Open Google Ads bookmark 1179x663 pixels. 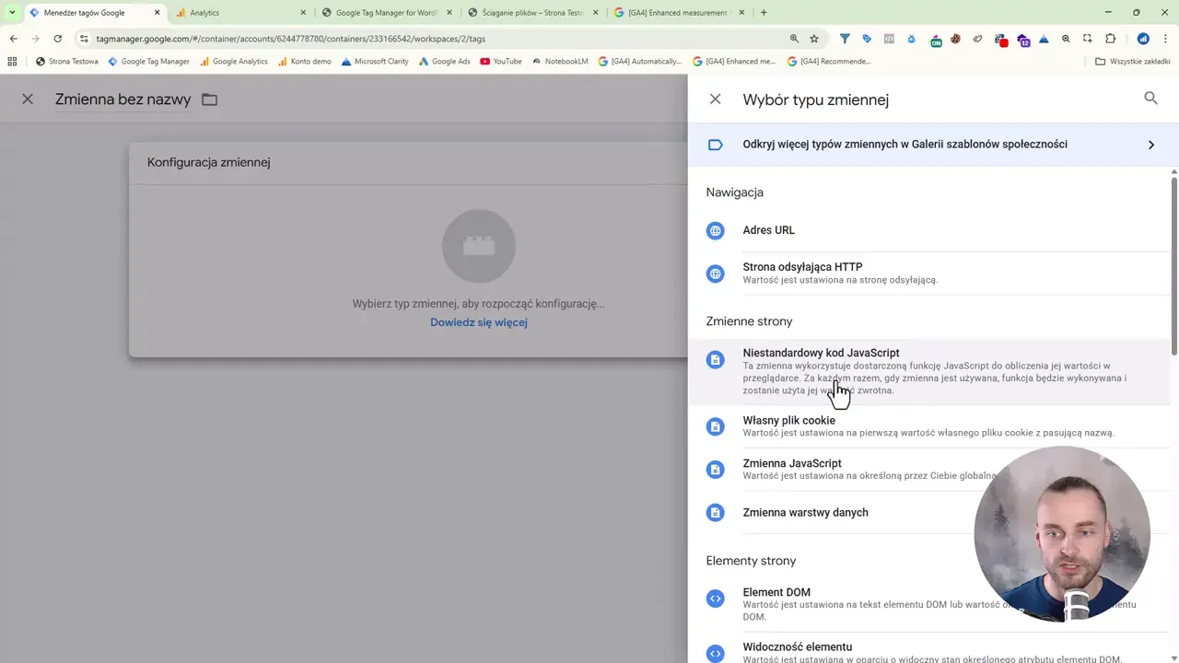[444, 61]
